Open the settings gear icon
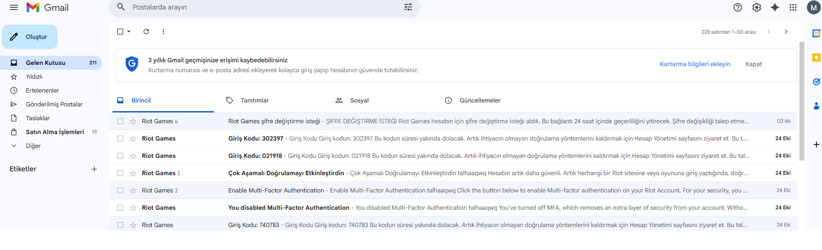Image resolution: width=822 pixels, height=250 pixels. [756, 7]
